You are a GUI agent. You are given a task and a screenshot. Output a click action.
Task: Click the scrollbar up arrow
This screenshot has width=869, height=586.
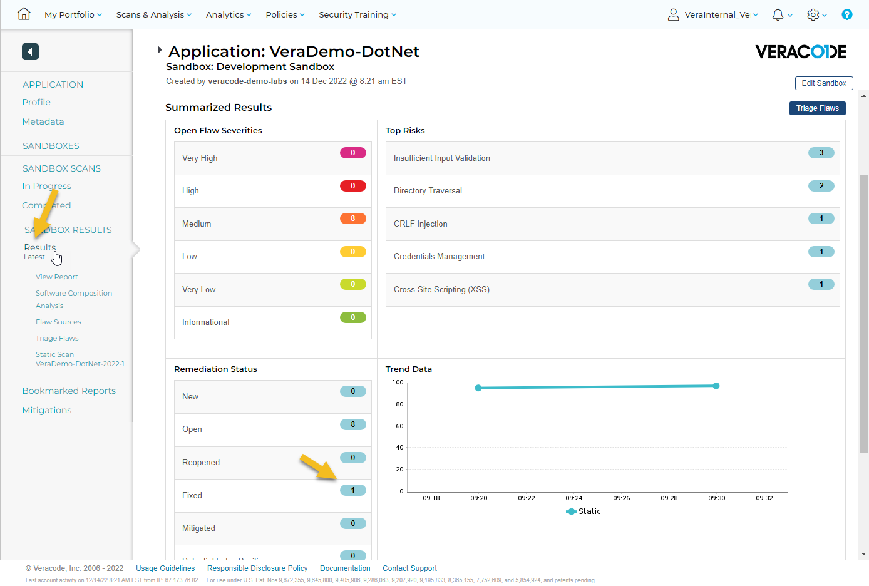click(864, 96)
